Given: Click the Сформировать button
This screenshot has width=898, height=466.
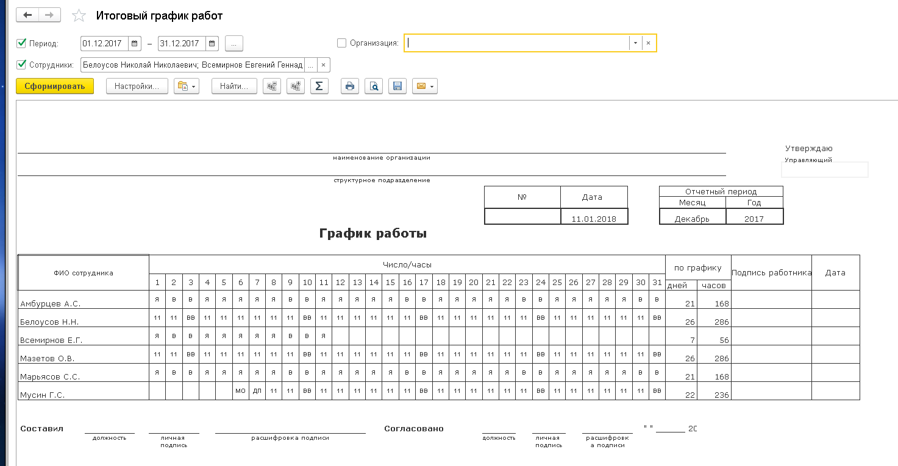Looking at the screenshot, I should [x=55, y=86].
